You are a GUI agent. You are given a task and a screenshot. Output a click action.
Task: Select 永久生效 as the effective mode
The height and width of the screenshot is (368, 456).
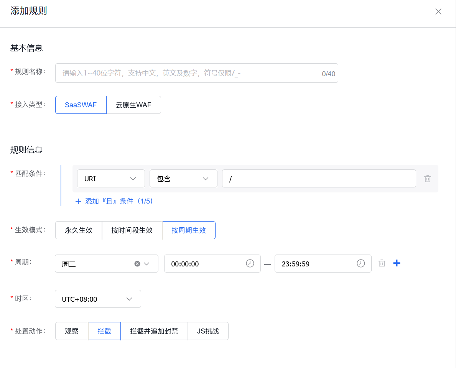[x=78, y=230]
